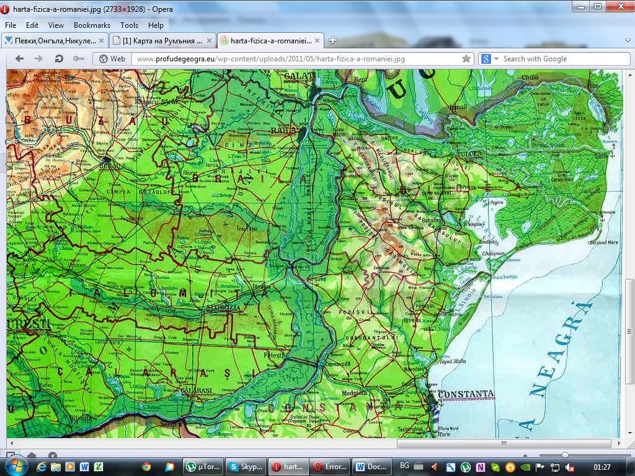Close the harta-fizica-a-romaniei tab

[317, 41]
